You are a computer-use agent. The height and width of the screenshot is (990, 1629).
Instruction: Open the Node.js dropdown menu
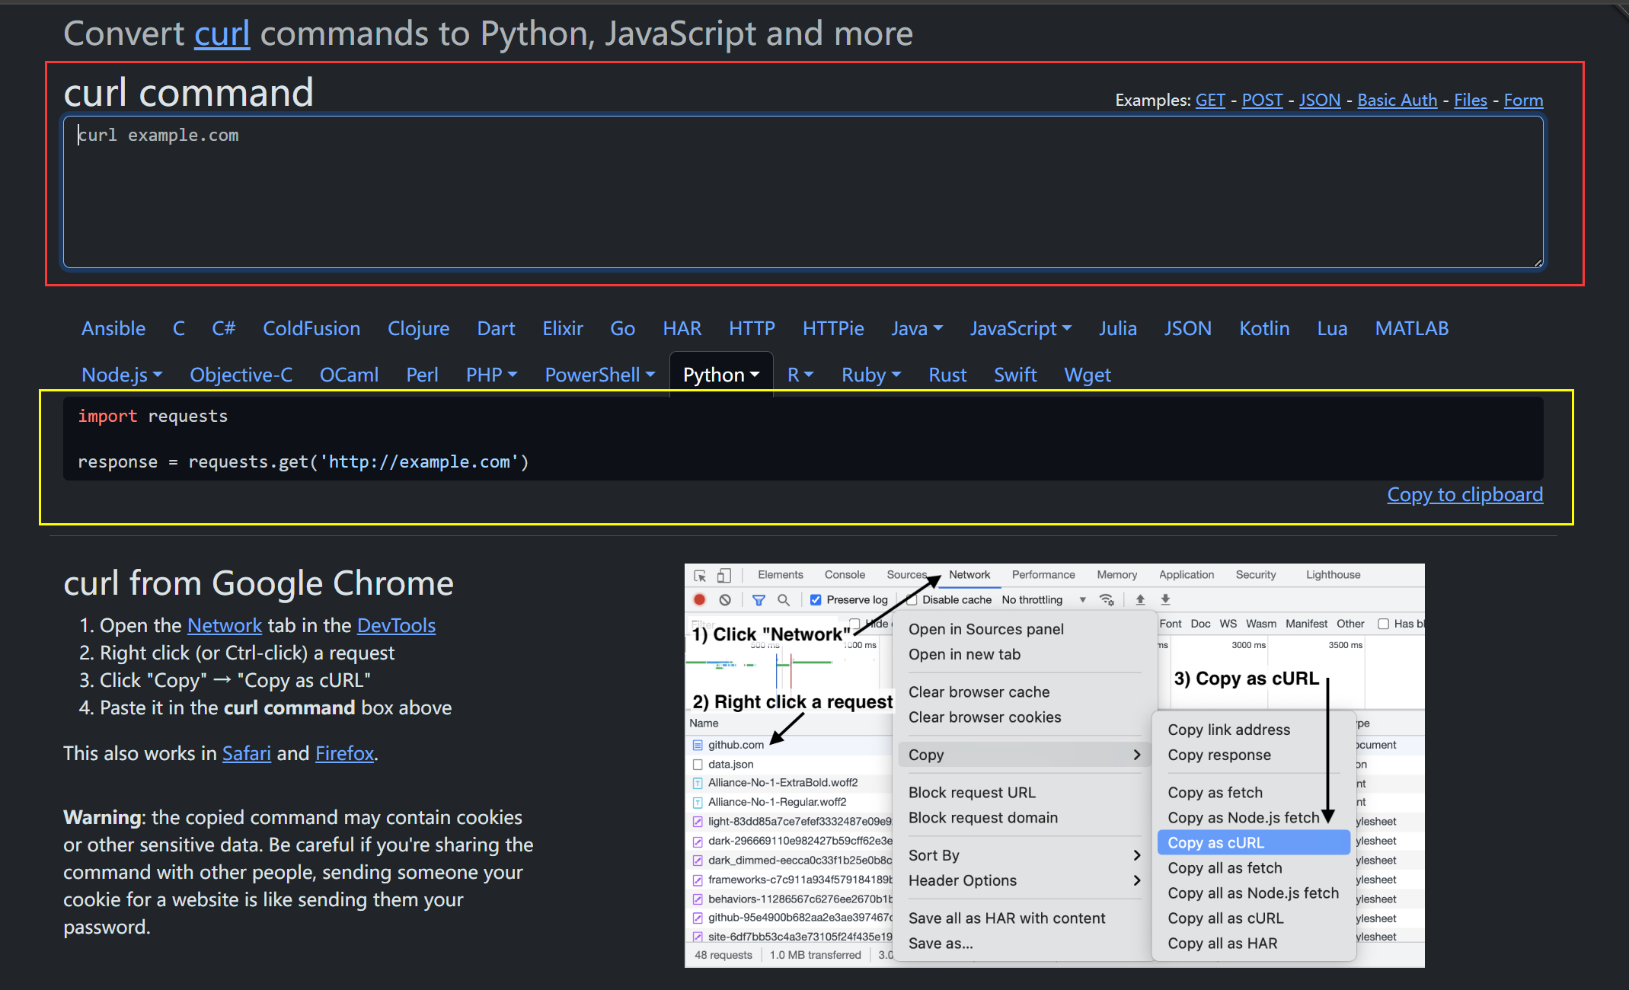click(122, 375)
